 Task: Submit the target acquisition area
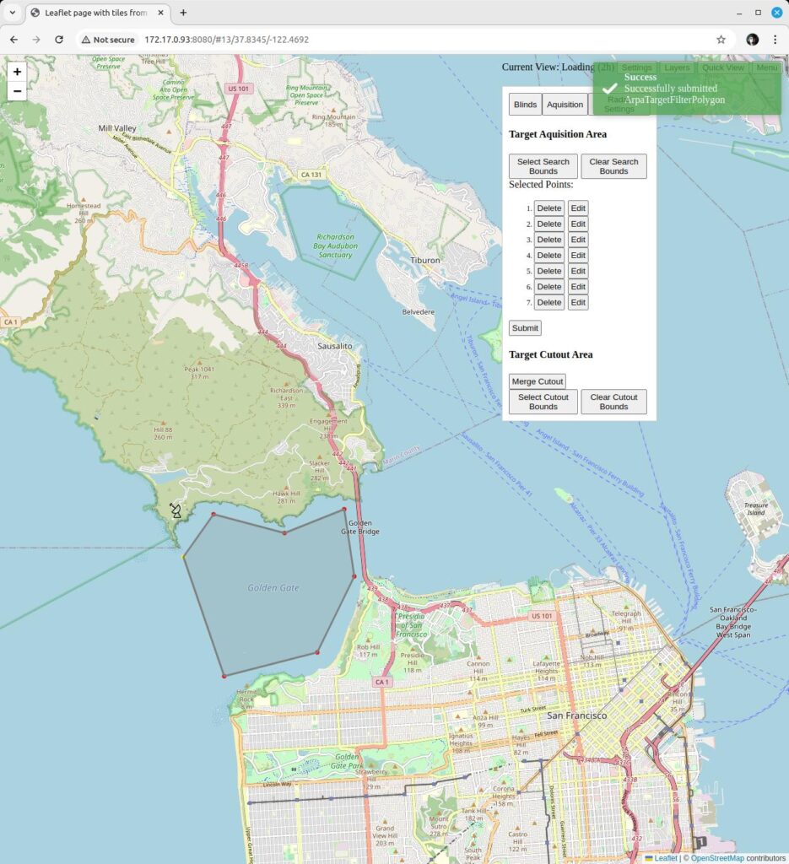coord(525,328)
